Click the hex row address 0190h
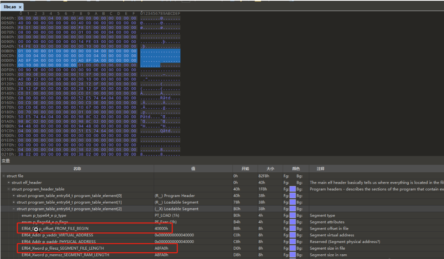 pyautogui.click(x=9, y=117)
